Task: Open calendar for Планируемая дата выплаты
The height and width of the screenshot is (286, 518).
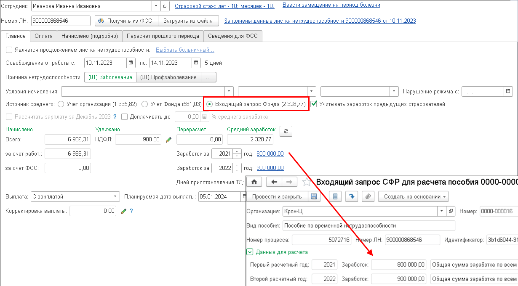Action: pyautogui.click(x=244, y=196)
